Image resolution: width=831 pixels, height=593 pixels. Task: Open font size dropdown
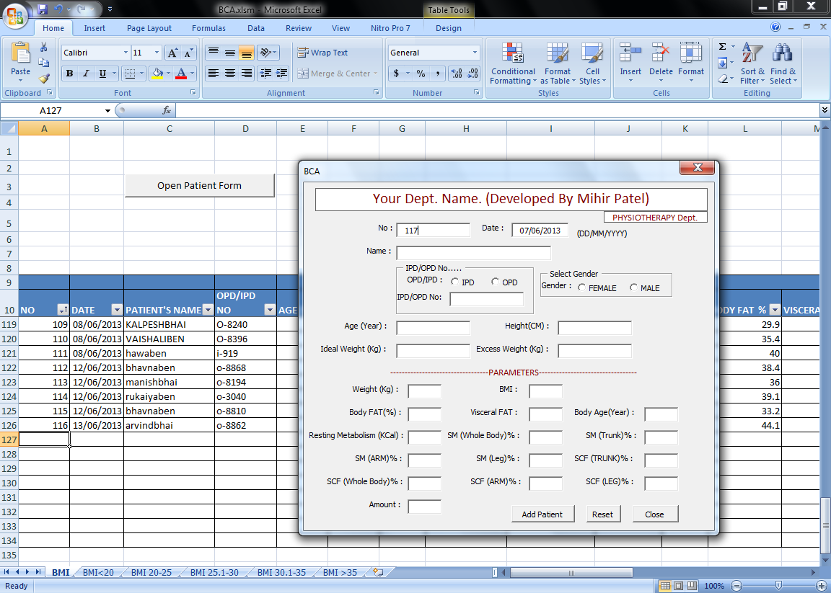[x=157, y=53]
